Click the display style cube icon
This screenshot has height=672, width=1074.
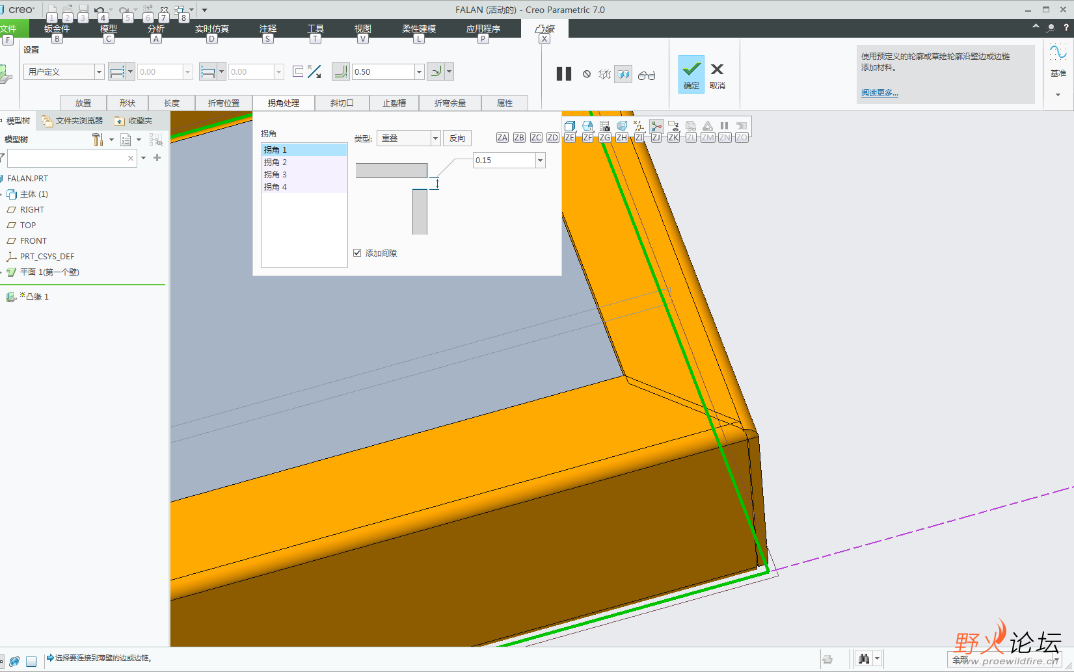(x=570, y=125)
